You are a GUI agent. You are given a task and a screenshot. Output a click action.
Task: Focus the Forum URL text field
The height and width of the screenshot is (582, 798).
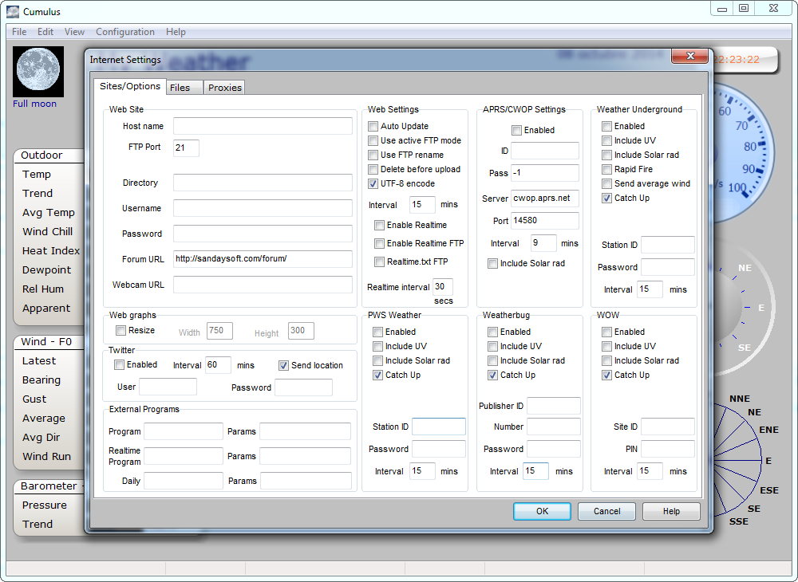pos(263,259)
